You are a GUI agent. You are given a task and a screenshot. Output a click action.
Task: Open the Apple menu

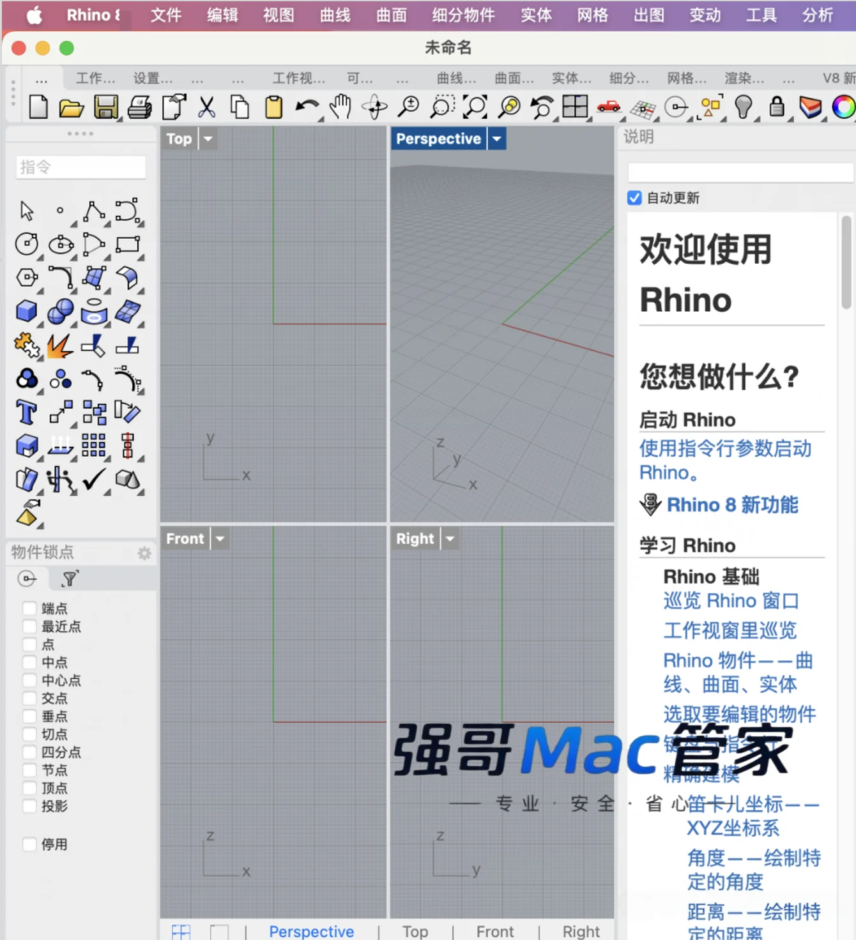34,15
